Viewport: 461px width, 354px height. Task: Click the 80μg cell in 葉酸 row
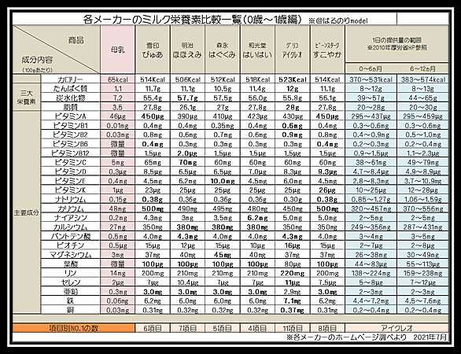tap(292, 264)
